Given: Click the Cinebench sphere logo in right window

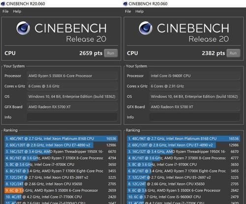Looking at the screenshot, I should [146, 28].
